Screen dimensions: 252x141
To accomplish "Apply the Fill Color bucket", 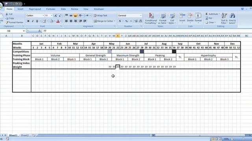I will pyautogui.click(x=52, y=21).
